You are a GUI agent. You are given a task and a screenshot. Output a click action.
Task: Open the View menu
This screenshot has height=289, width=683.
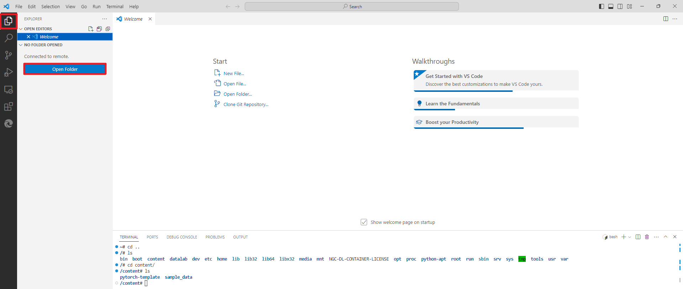point(70,6)
